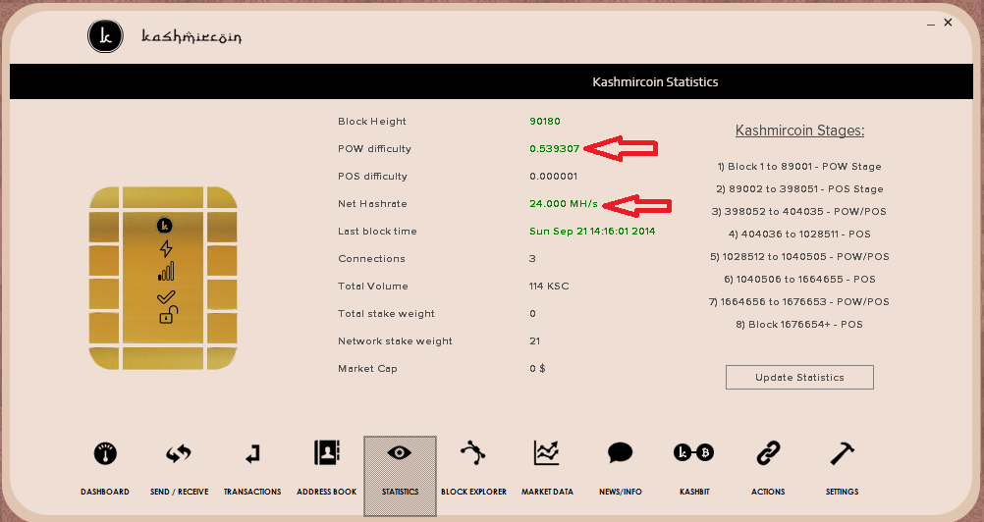Click the Connections value 3
984x522 pixels.
533,259
